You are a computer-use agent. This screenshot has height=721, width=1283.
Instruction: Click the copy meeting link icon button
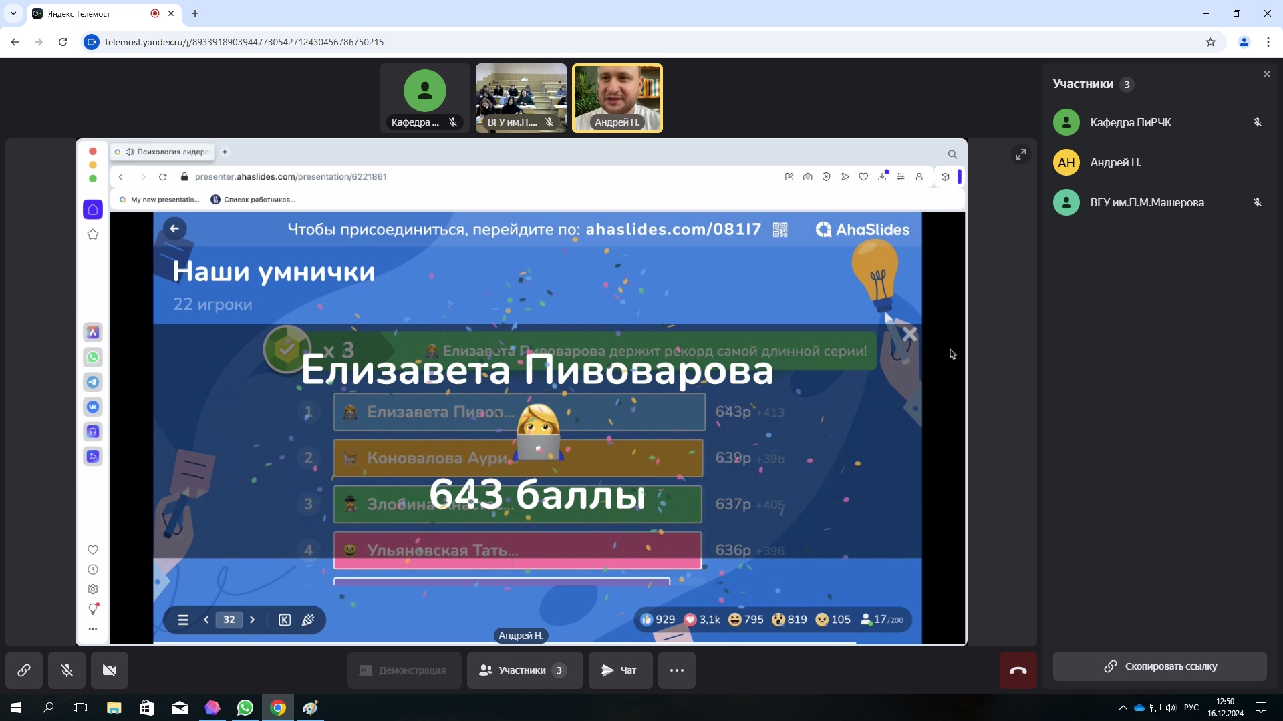pos(24,670)
